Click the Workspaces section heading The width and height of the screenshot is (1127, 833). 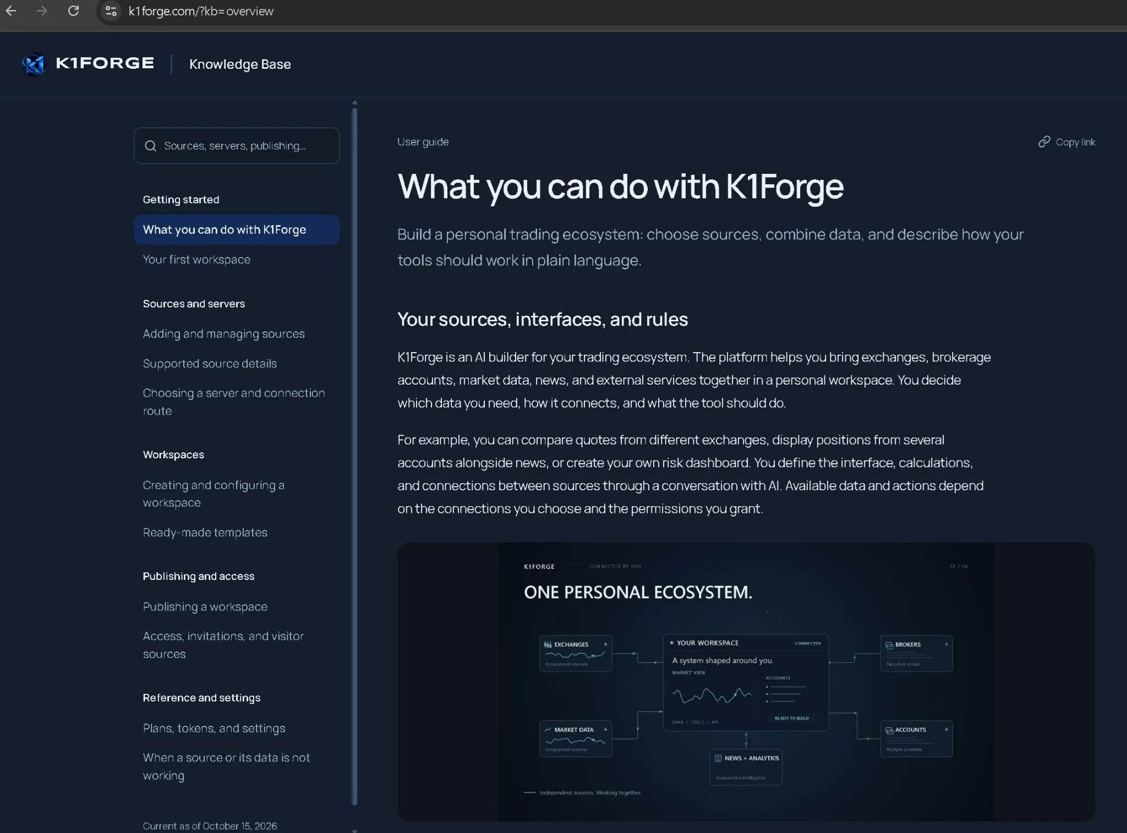coord(173,454)
